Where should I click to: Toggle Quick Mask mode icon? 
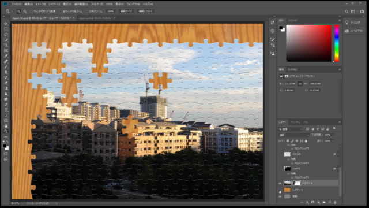click(6, 154)
